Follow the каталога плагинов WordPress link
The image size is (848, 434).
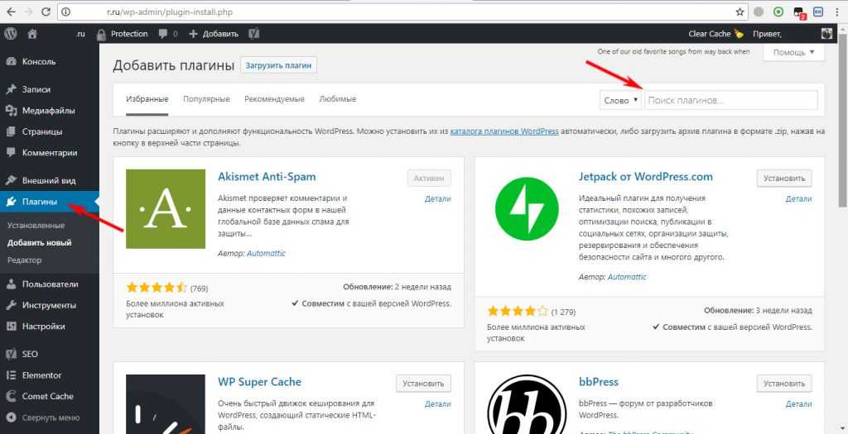pos(504,131)
